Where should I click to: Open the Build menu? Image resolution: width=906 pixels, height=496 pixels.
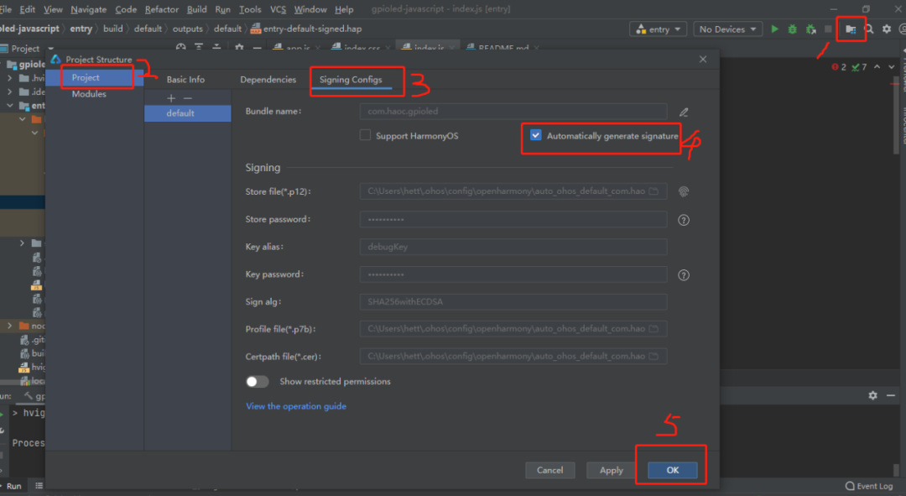[x=197, y=9]
